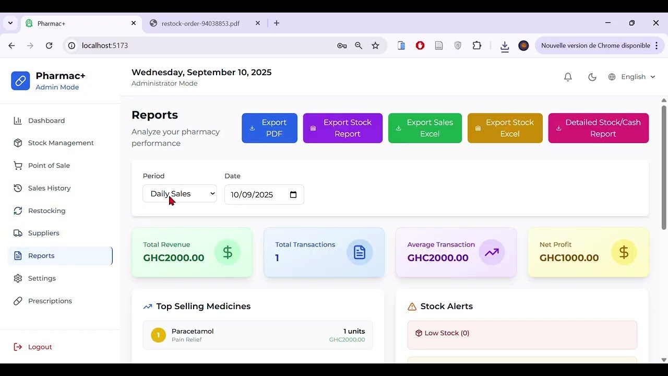The width and height of the screenshot is (668, 376).
Task: Reload the page
Action: (49, 45)
